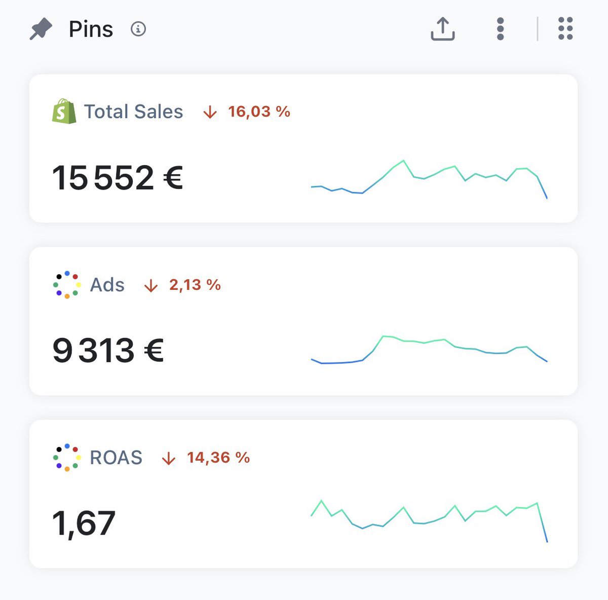Click the Ads metric label

click(107, 285)
